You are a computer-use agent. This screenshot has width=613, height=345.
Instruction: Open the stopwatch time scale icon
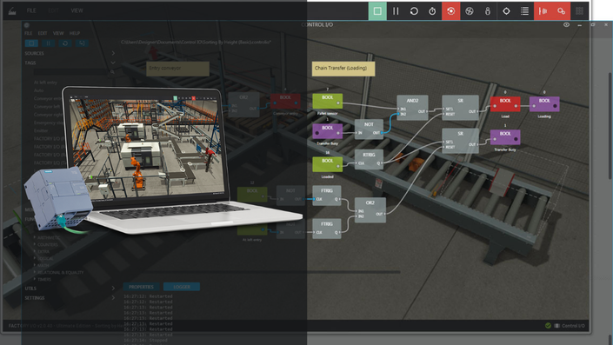point(432,11)
